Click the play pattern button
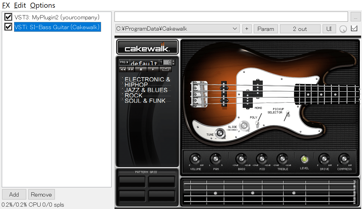 (153, 69)
